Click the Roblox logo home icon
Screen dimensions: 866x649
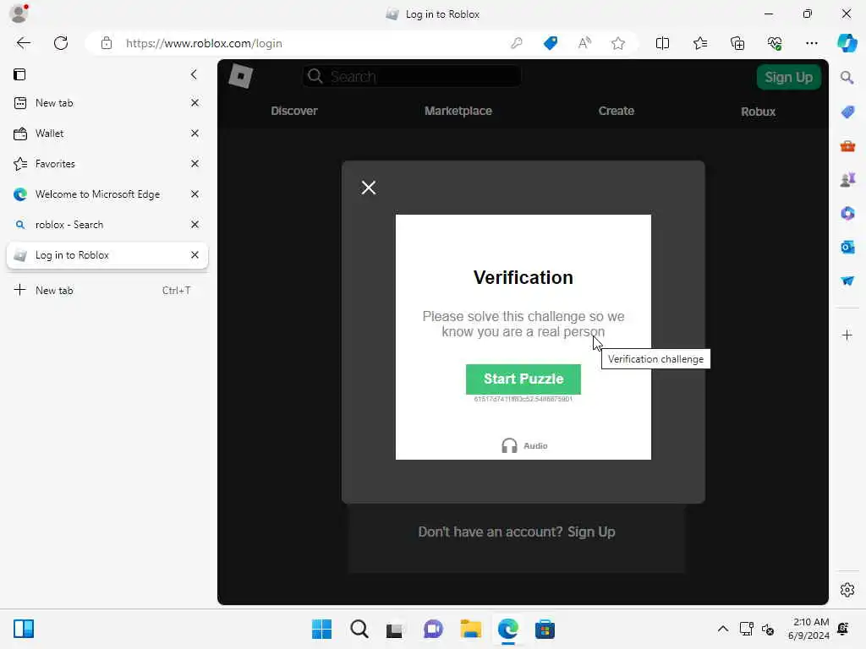coord(241,76)
